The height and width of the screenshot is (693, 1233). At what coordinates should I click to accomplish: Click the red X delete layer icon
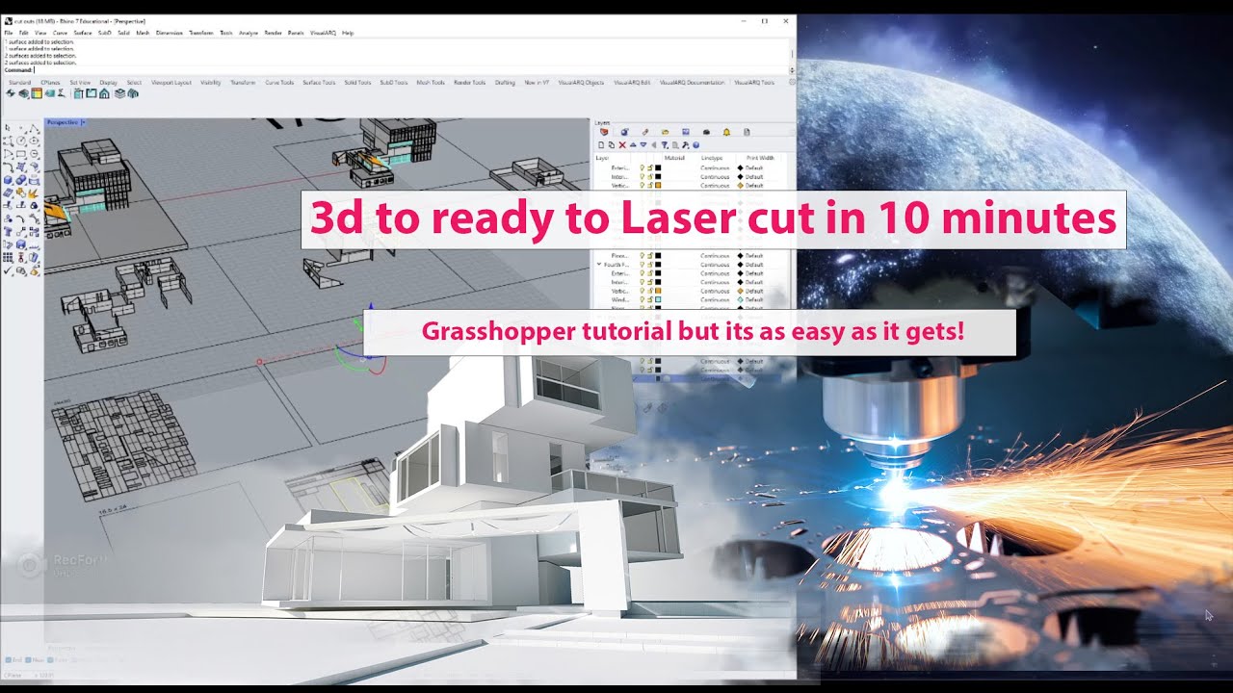[622, 145]
